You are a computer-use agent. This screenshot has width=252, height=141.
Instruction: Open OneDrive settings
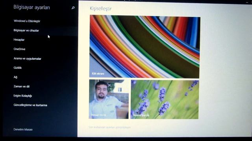coord(19,49)
